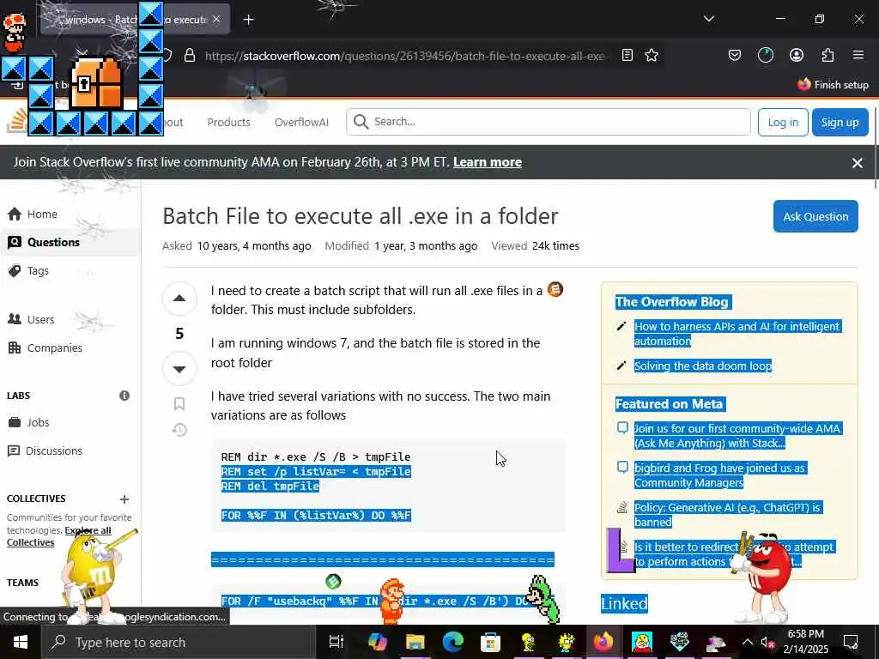Open the Pocket save icon
Viewport: 879px width, 659px height.
pos(735,55)
